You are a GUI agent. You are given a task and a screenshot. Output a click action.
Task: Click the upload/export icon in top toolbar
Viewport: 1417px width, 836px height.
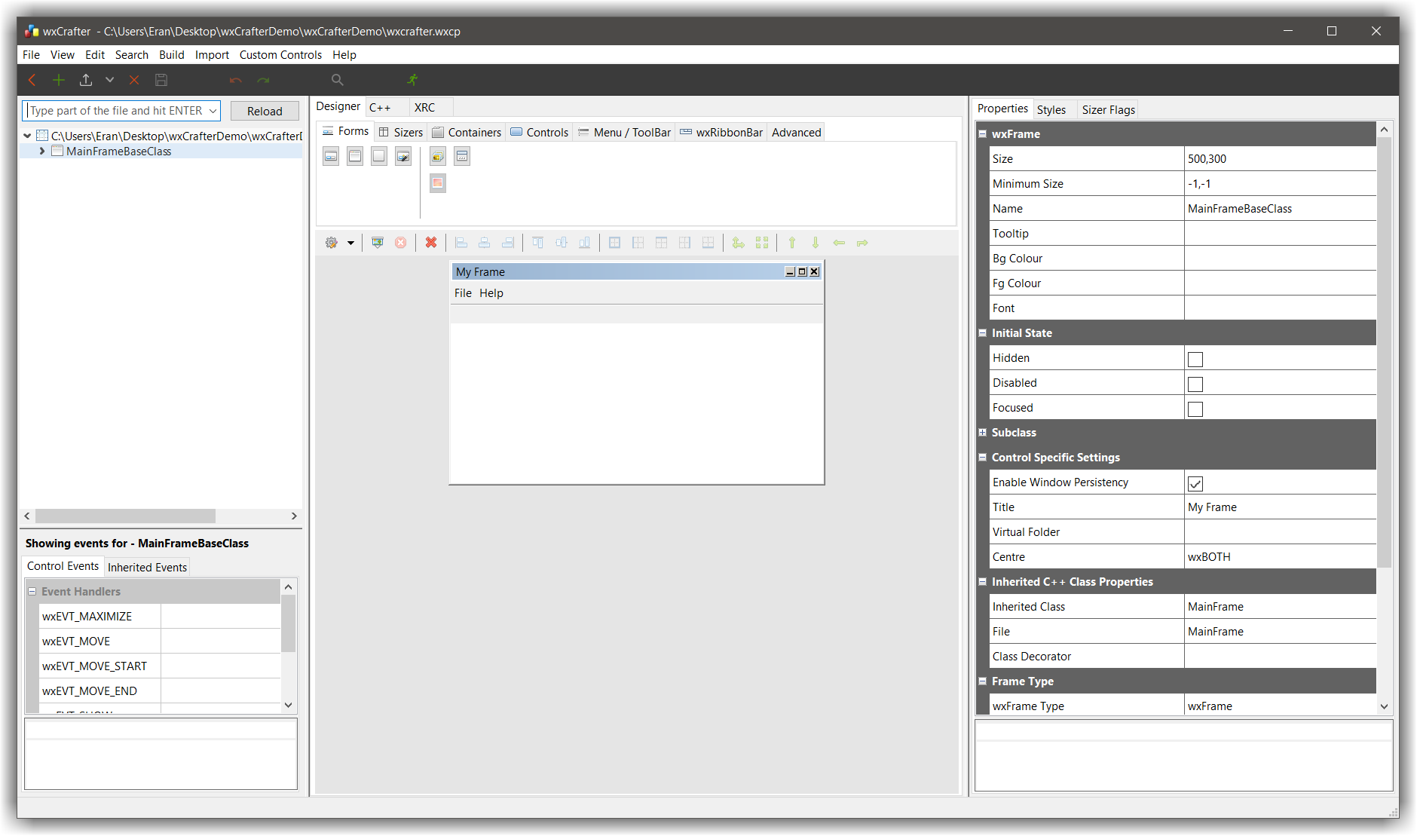[x=86, y=80]
